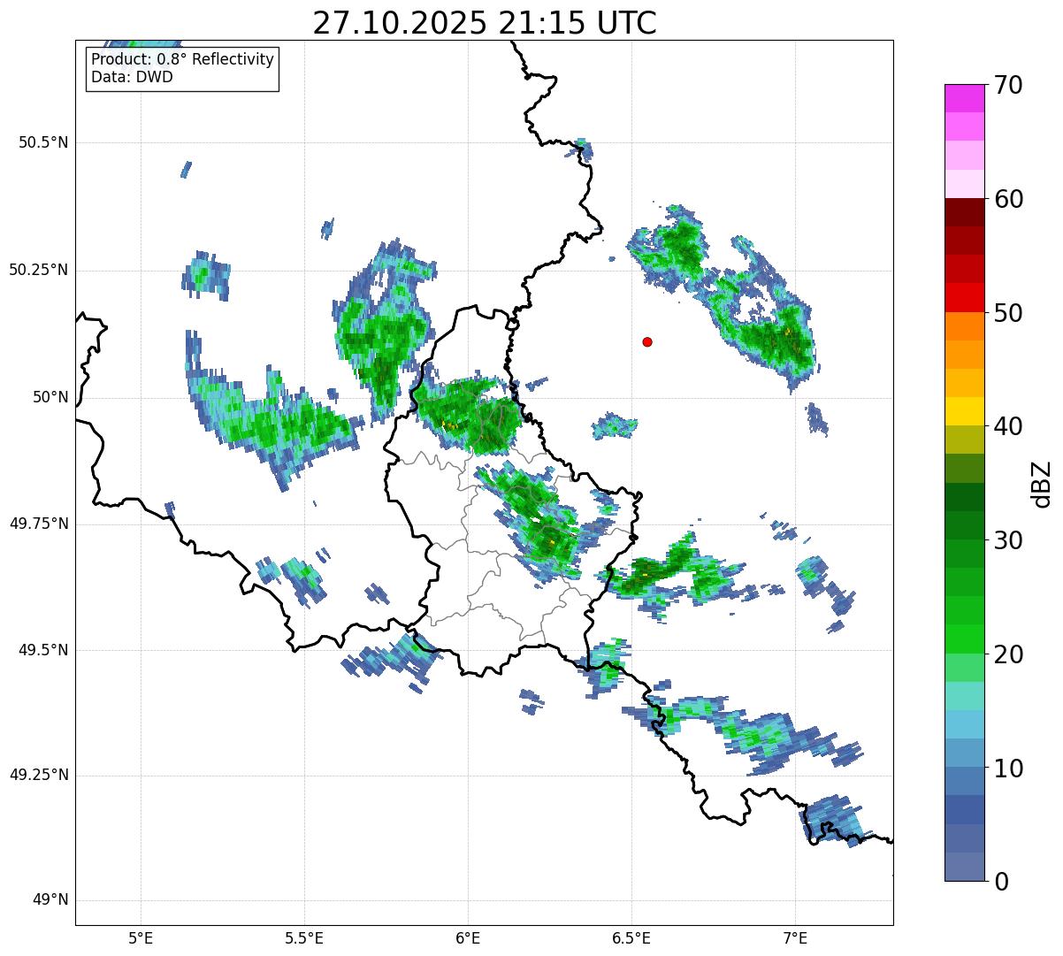Click the red station marker dot

tap(647, 342)
